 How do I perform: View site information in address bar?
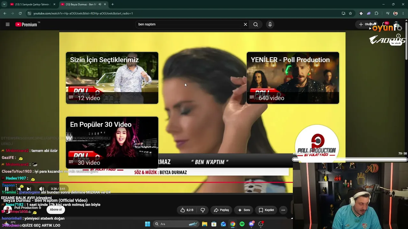(29, 13)
